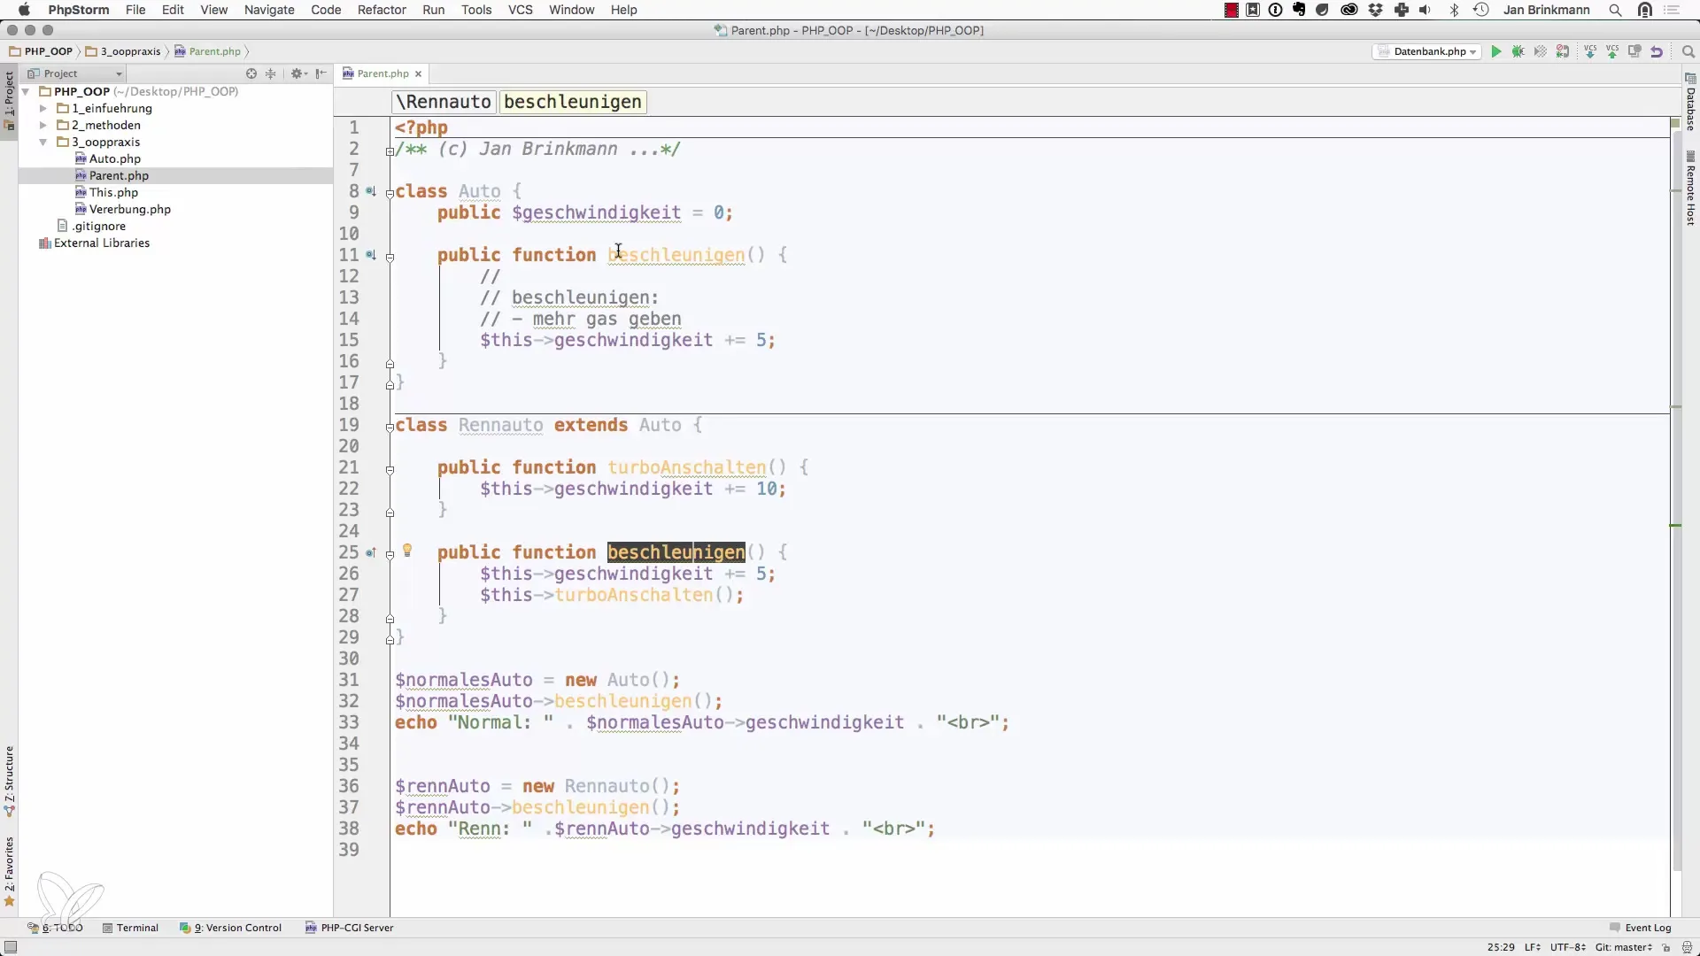This screenshot has width=1700, height=956.
Task: Click the \Rennauto structure breadcrumb
Action: click(x=444, y=102)
